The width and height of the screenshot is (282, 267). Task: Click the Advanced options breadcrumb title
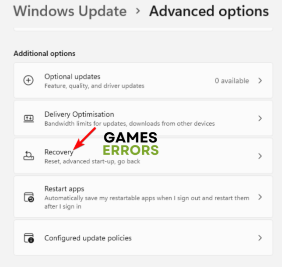[209, 12]
